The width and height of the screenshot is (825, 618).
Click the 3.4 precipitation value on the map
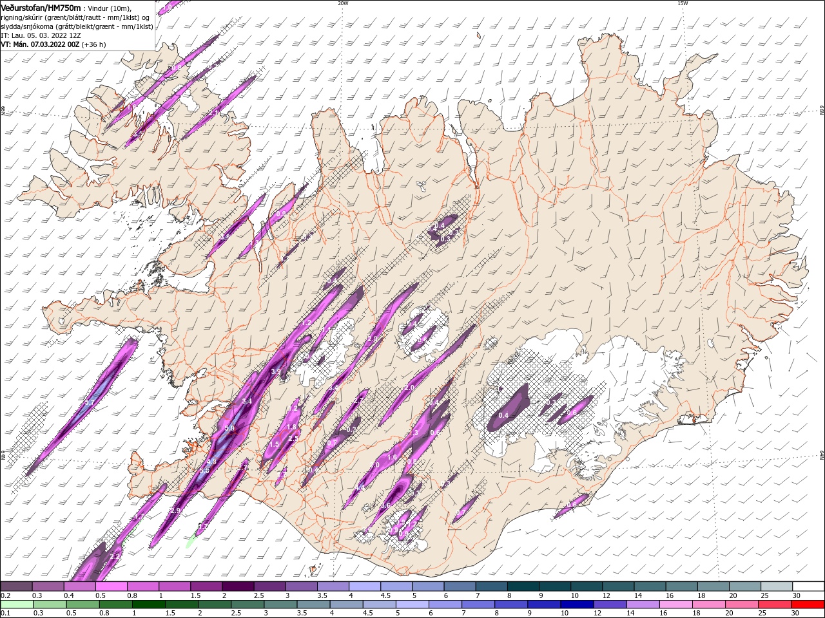click(x=247, y=401)
